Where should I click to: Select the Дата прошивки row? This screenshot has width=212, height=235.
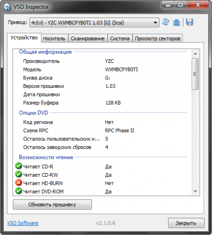point(42,94)
